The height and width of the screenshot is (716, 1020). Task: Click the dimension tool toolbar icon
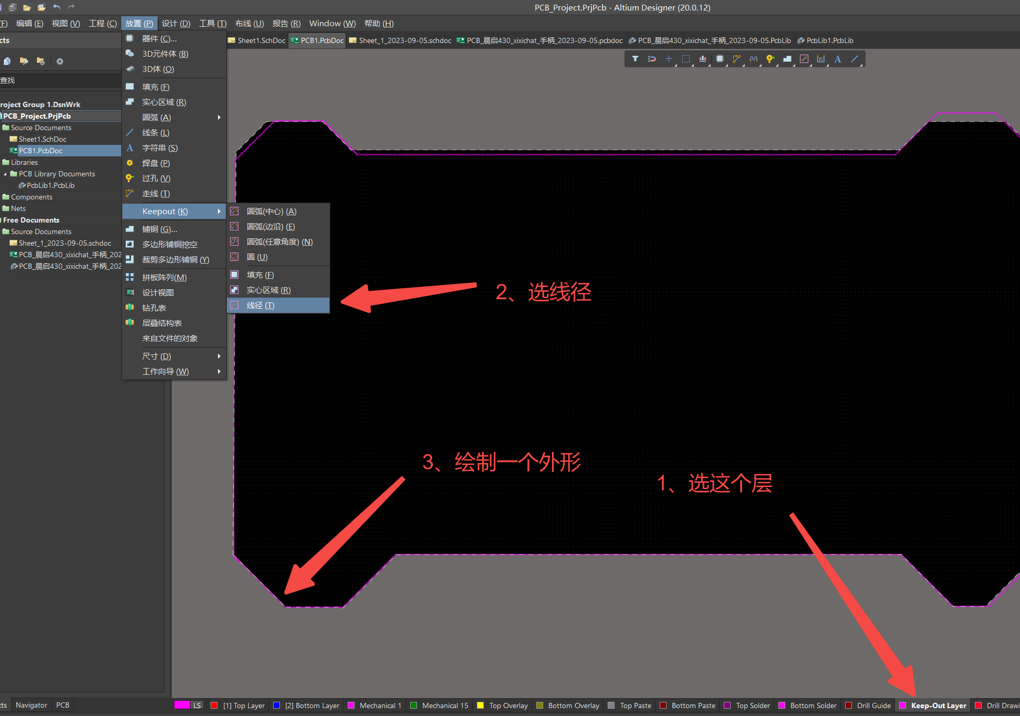821,59
